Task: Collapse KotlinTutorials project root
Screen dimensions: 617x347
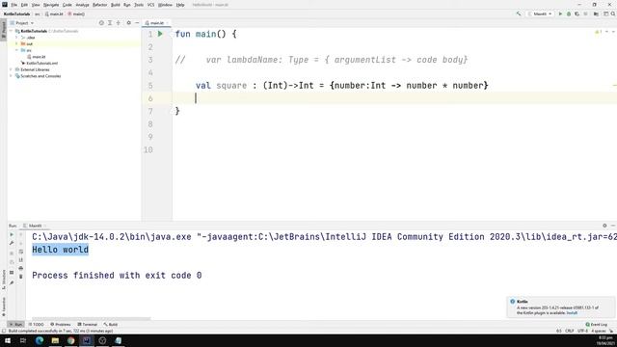Action: click(12, 31)
